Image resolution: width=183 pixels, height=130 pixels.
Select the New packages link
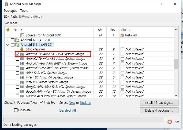pos(72,103)
